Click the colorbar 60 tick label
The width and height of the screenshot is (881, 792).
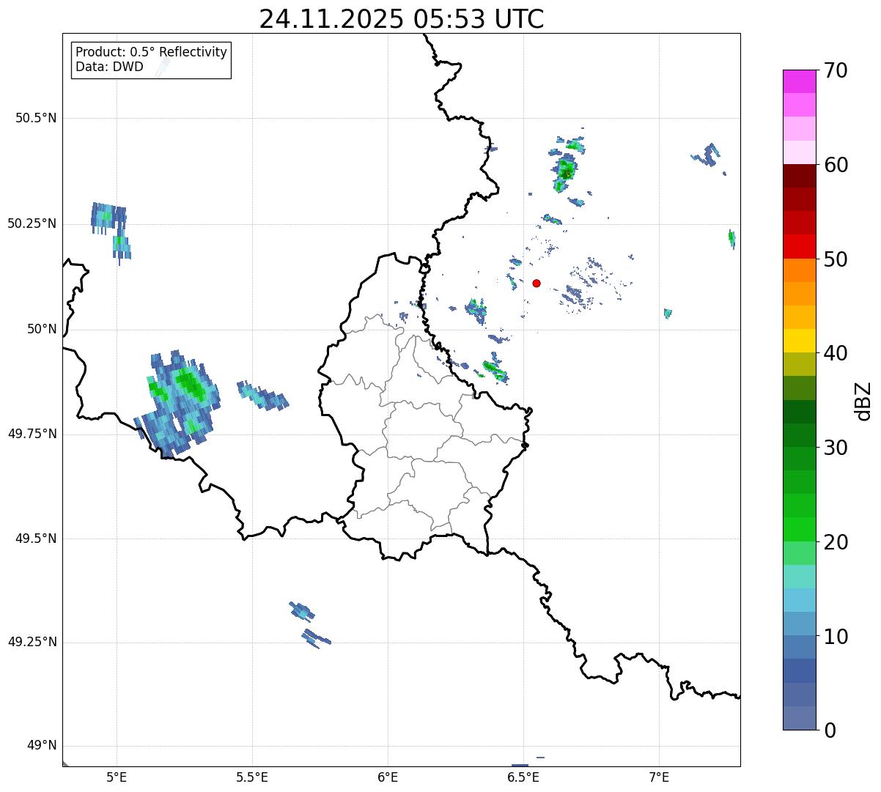(836, 165)
